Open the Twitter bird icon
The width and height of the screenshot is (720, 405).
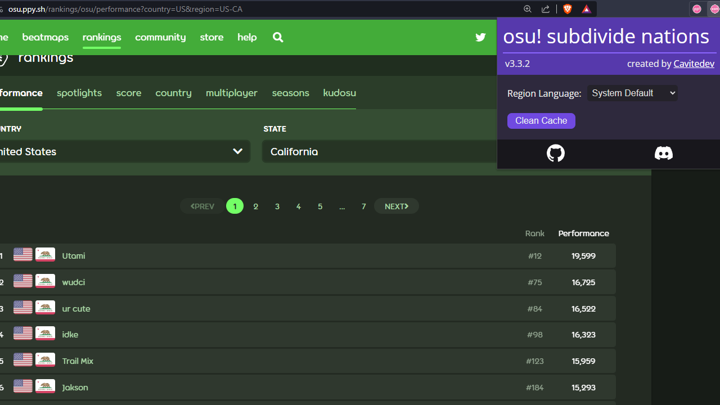coord(480,37)
